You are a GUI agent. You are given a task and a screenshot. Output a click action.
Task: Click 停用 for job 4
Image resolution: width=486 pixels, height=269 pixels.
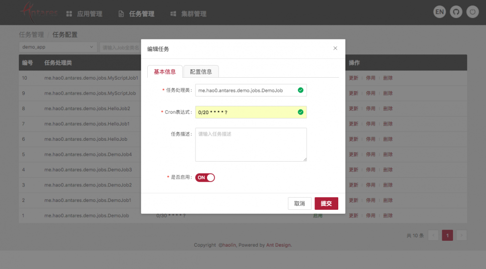(370, 169)
